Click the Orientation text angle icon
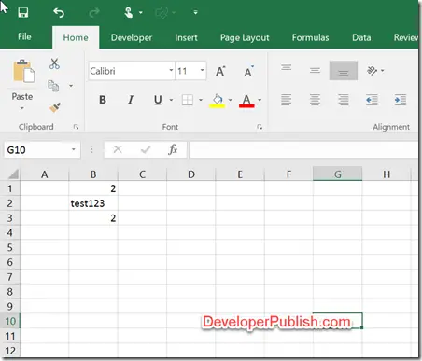 (x=372, y=71)
